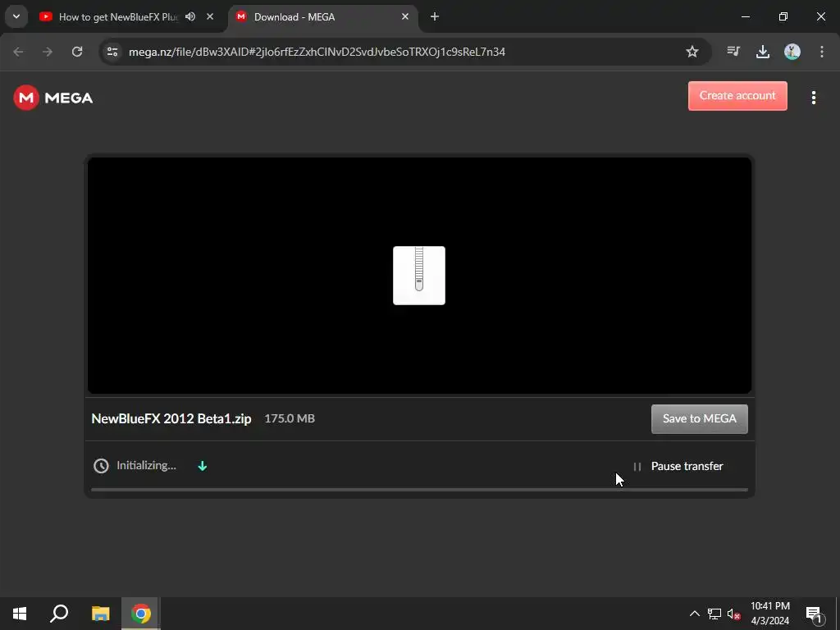Reload the MEGA page

[77, 52]
